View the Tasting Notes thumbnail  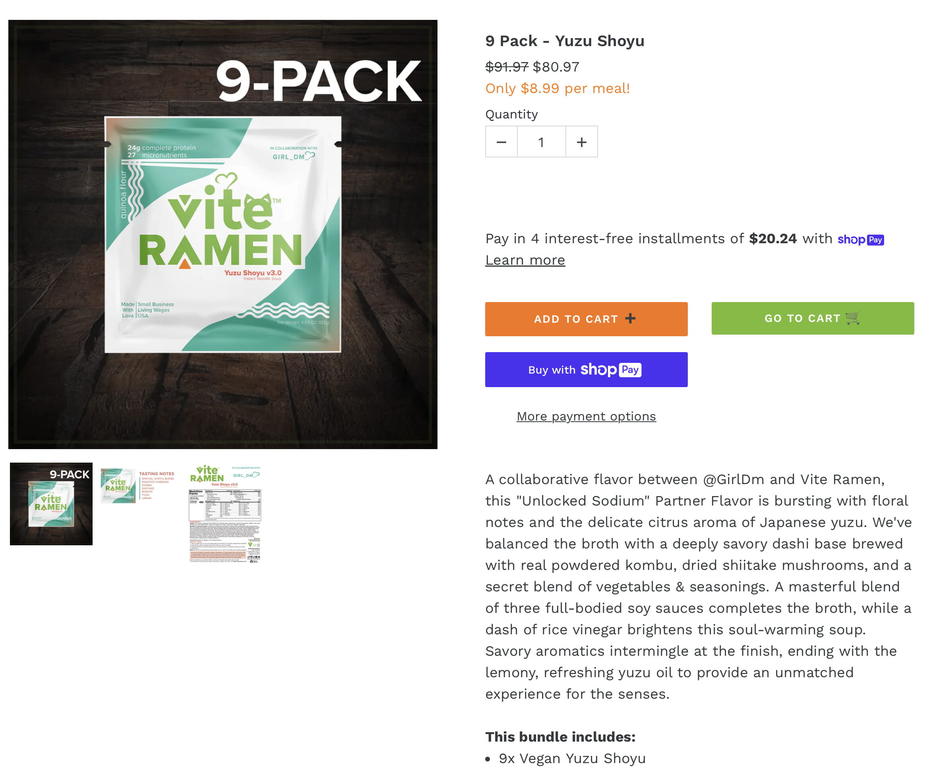coord(138,485)
